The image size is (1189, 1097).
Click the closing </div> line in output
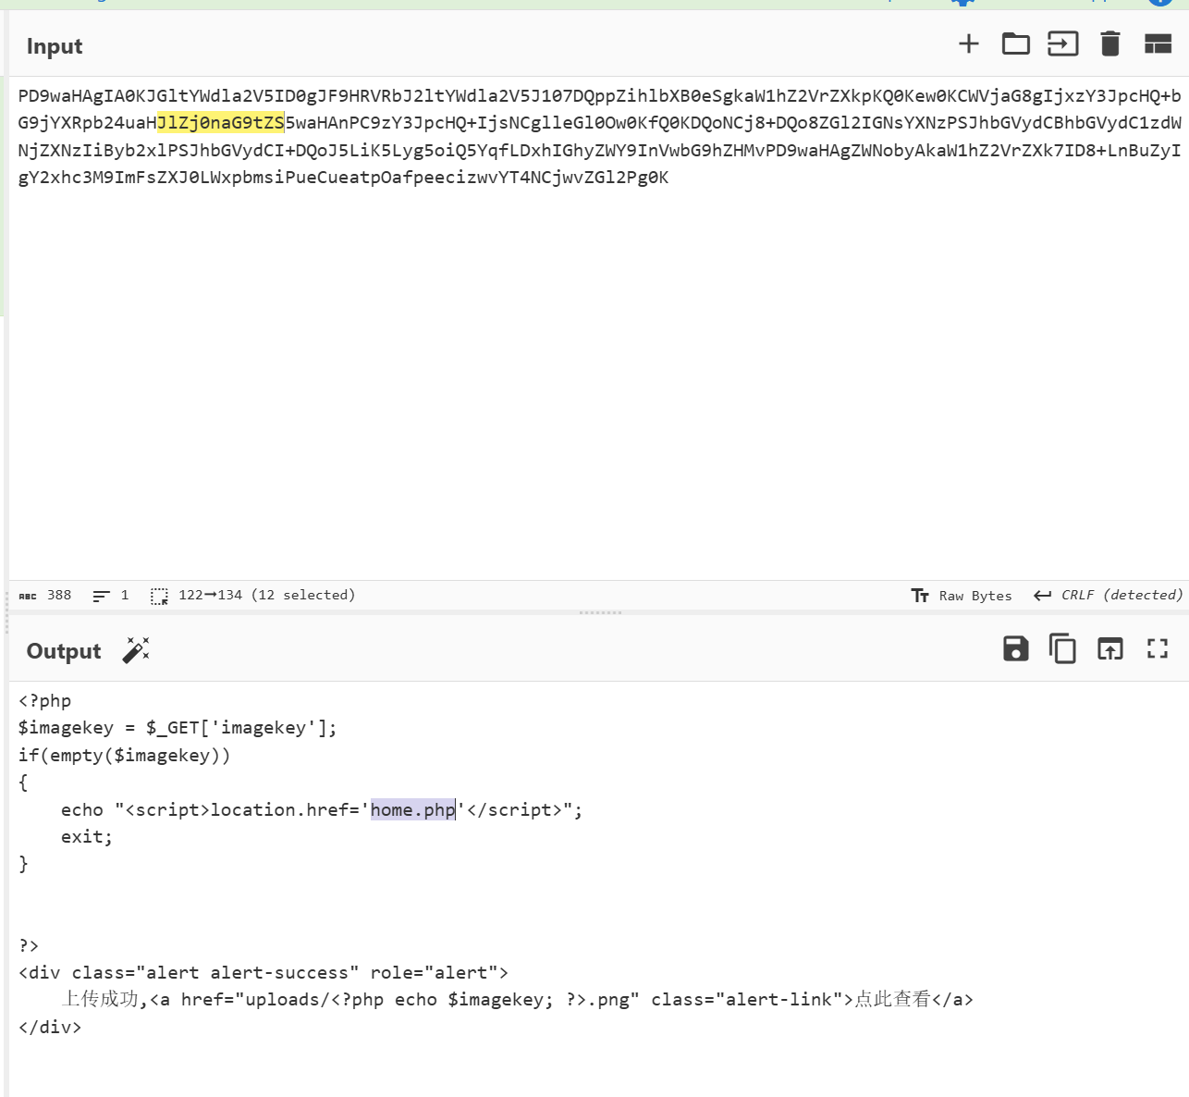tap(50, 1028)
